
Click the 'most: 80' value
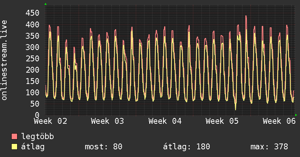(103, 147)
